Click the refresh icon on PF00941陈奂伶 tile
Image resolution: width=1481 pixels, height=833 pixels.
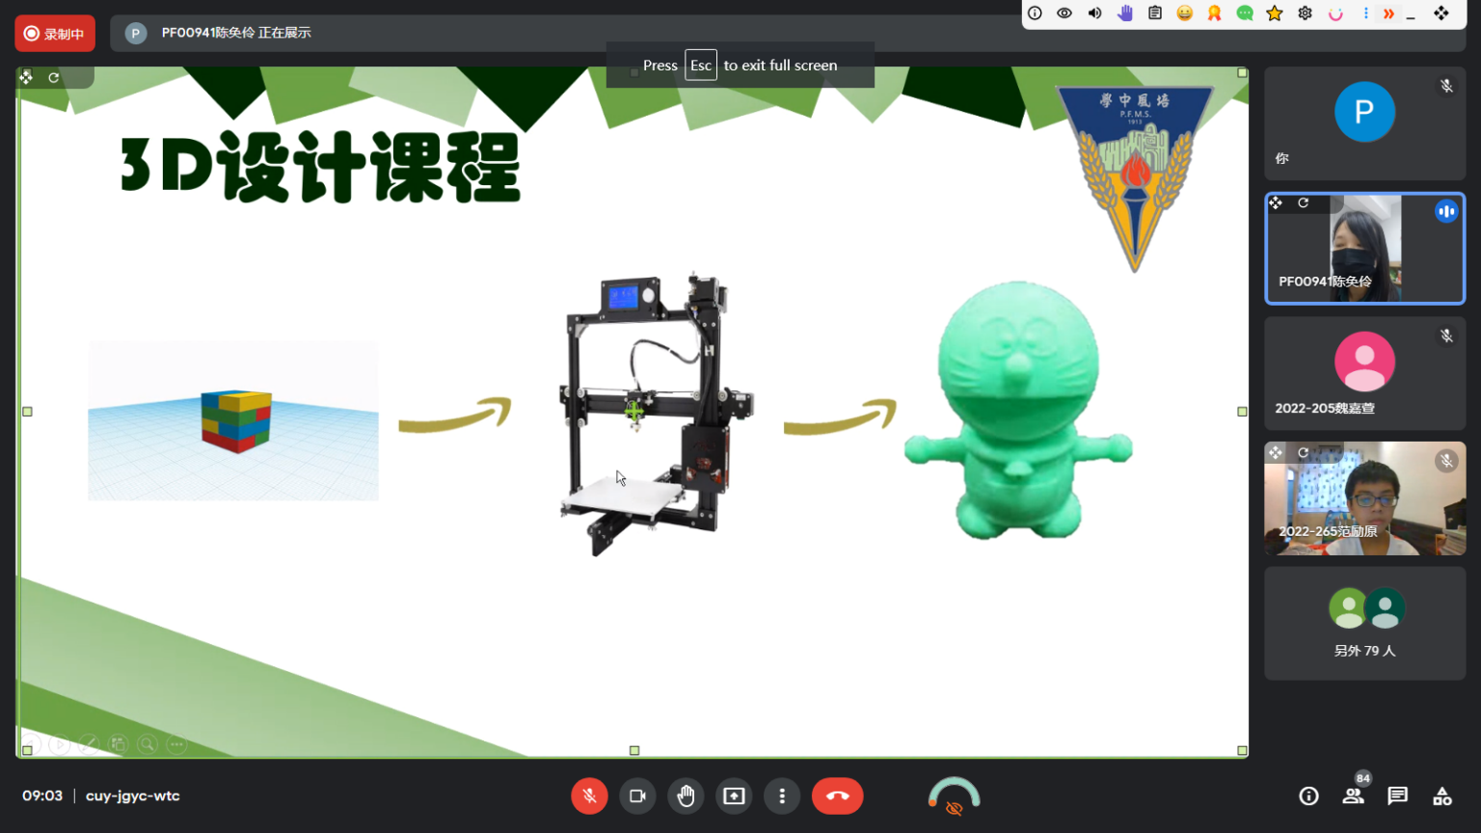[x=1303, y=203]
